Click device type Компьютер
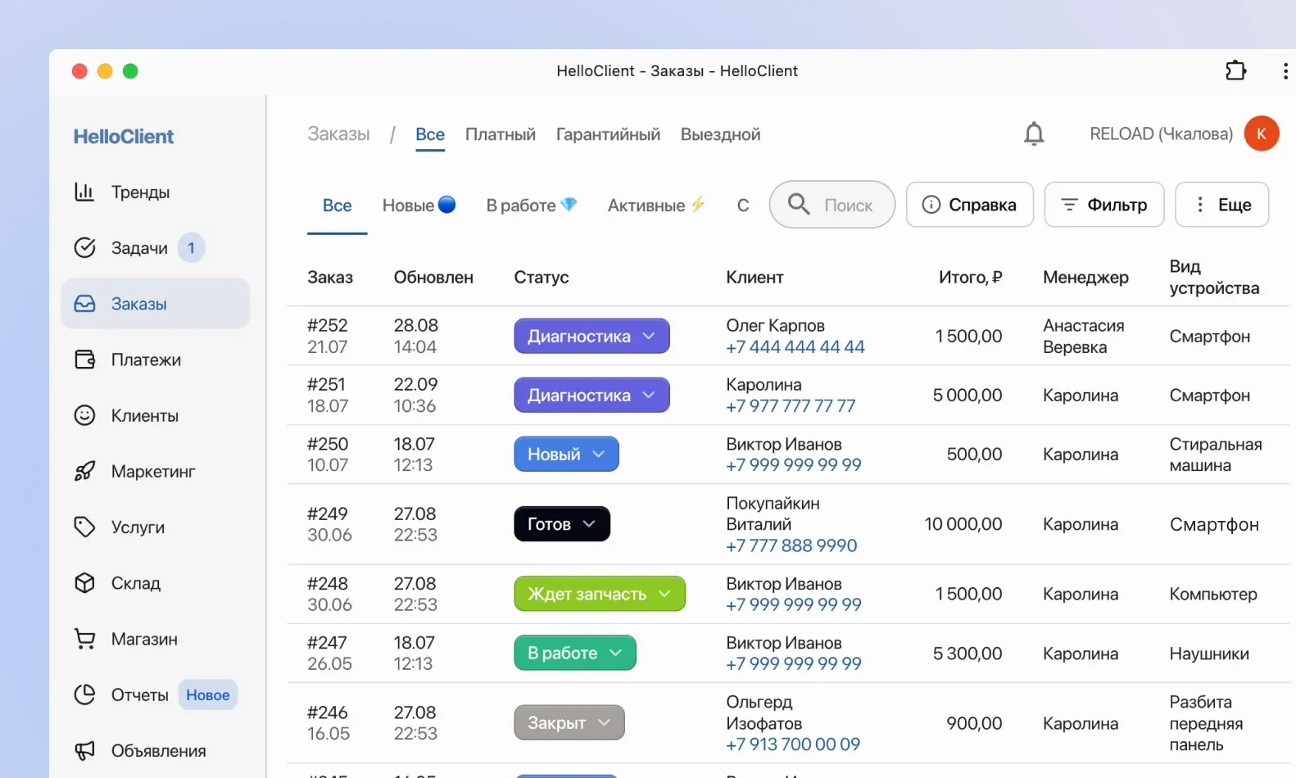1296x778 pixels. pos(1213,594)
